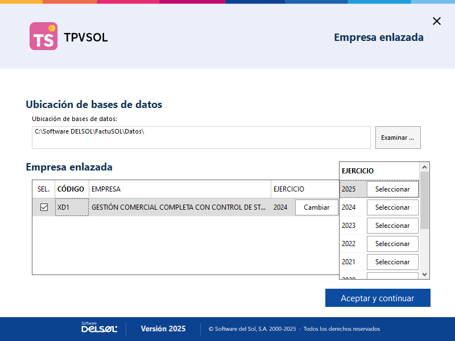
Task: Click the ejercicio list scroll down arrow
Action: 424,275
